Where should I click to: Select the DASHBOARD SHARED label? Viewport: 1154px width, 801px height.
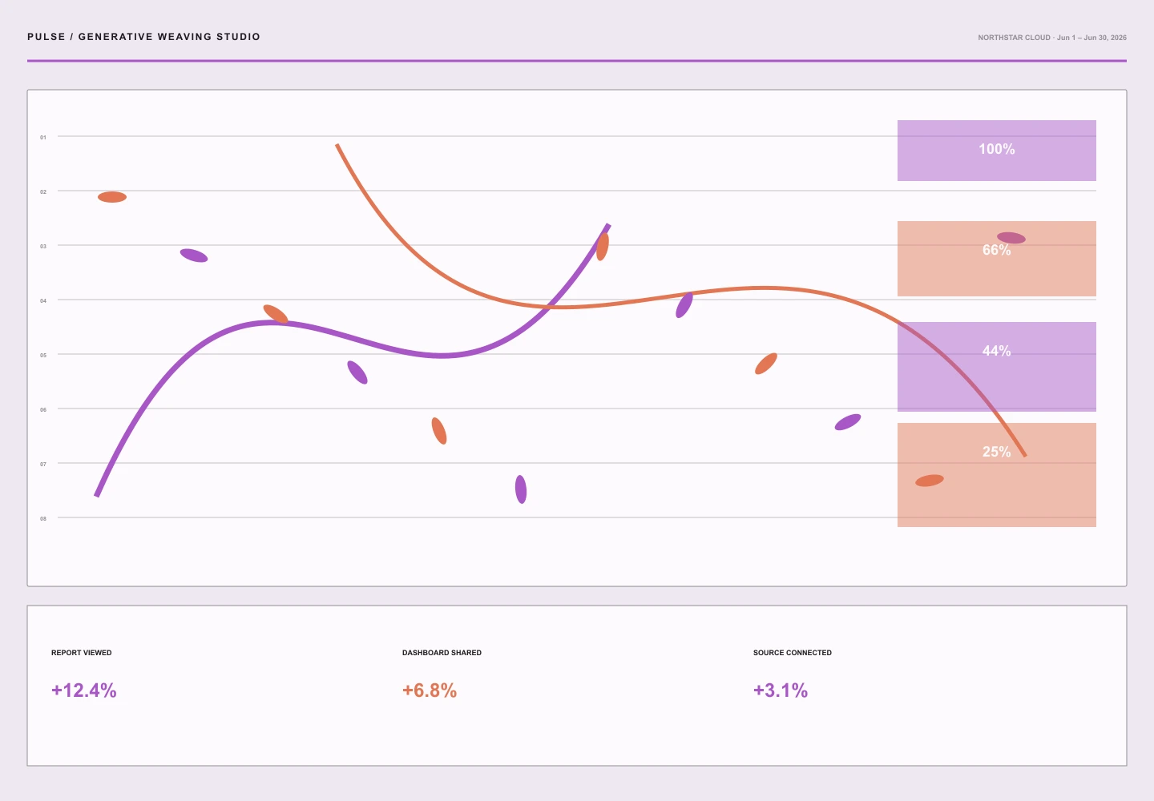point(442,653)
